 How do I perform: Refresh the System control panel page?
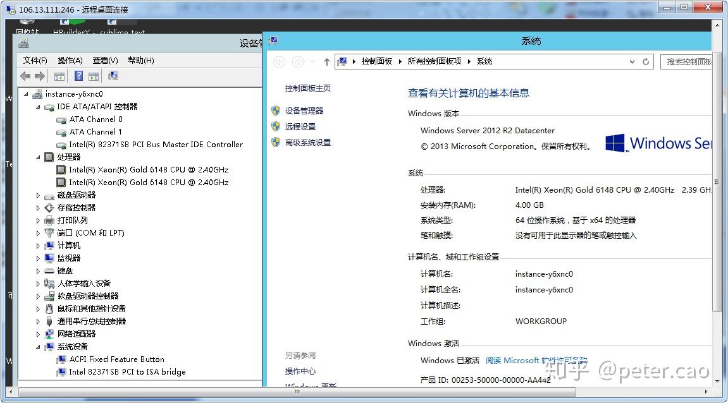646,62
